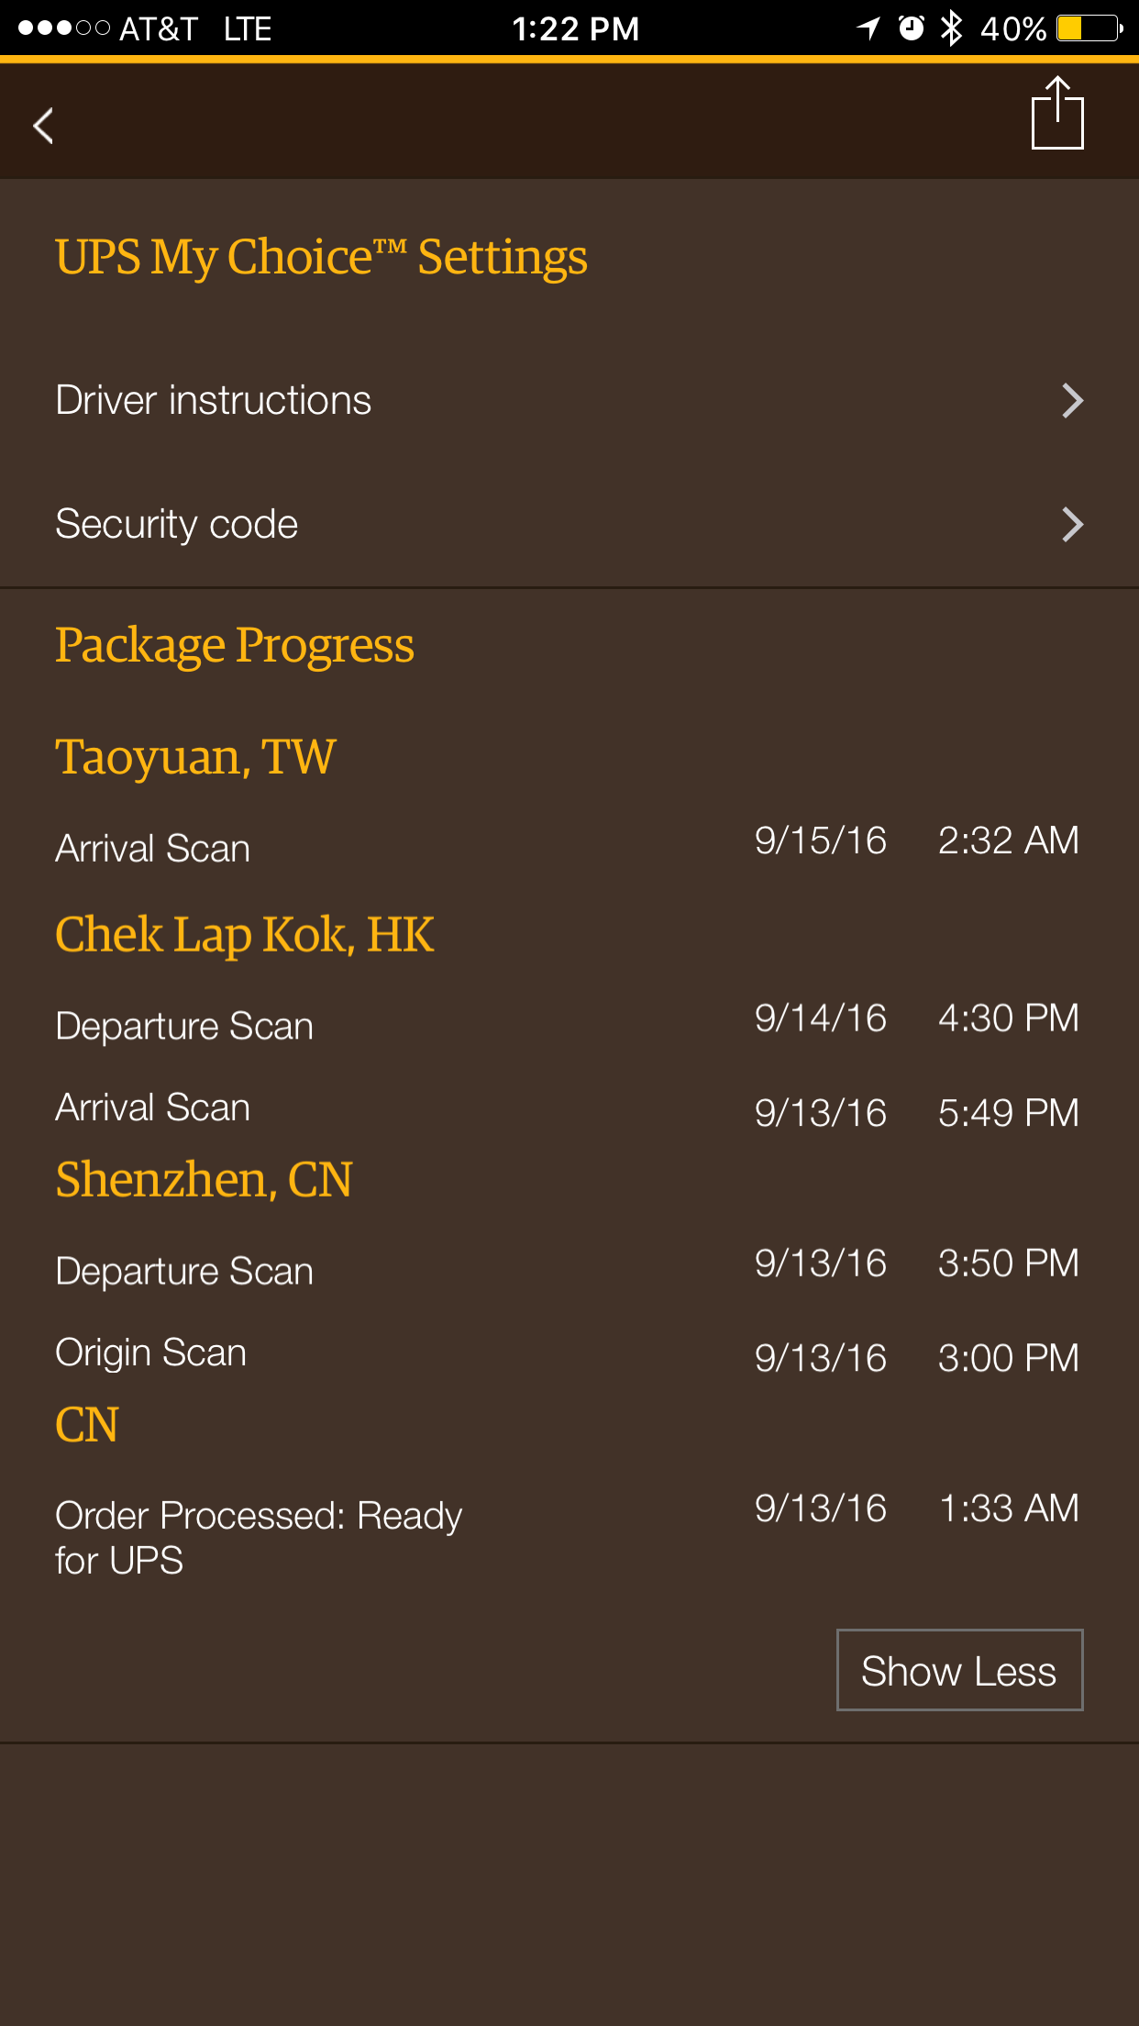
Task: Tap the signal strength dots
Action: [64, 28]
